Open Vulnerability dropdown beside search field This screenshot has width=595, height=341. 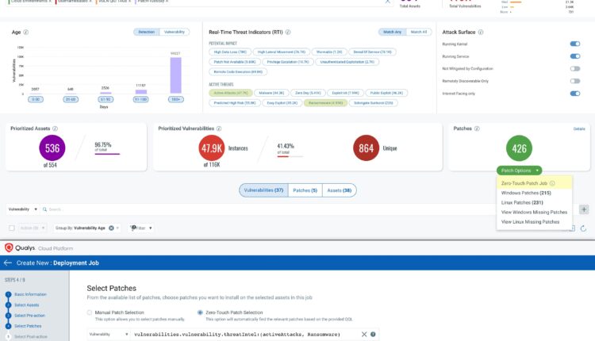click(x=23, y=209)
